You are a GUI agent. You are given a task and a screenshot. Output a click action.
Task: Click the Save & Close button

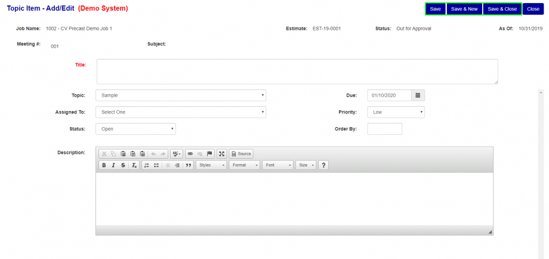pos(502,9)
